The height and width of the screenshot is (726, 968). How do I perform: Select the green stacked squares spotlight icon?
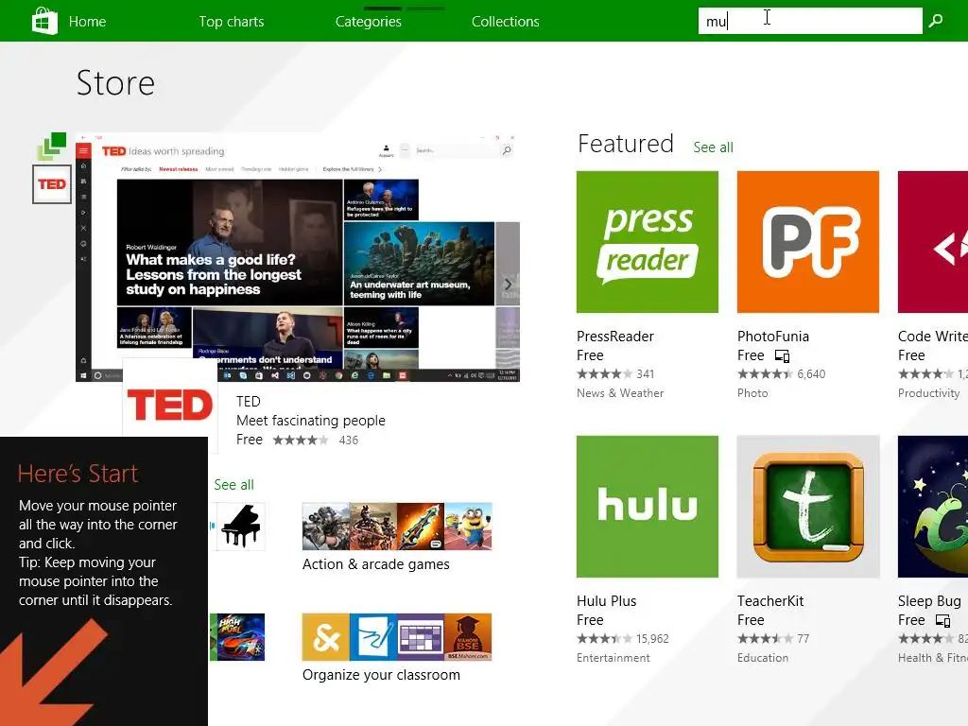[52, 147]
